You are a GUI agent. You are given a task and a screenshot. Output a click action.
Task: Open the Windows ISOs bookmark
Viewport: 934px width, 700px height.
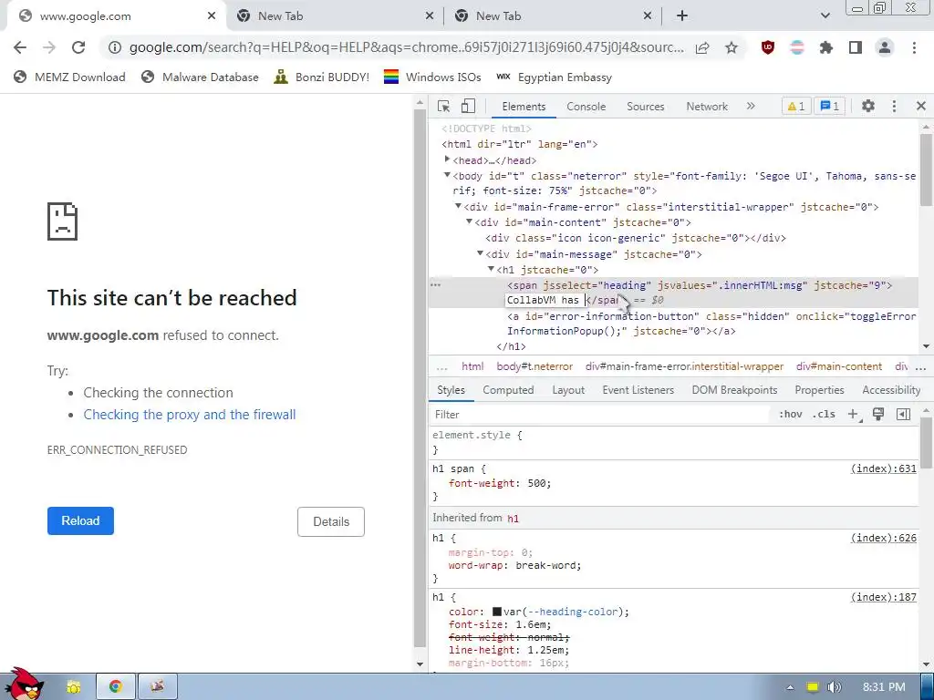pyautogui.click(x=432, y=77)
